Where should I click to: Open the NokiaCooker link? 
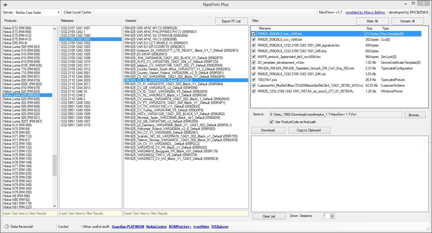click(157, 227)
